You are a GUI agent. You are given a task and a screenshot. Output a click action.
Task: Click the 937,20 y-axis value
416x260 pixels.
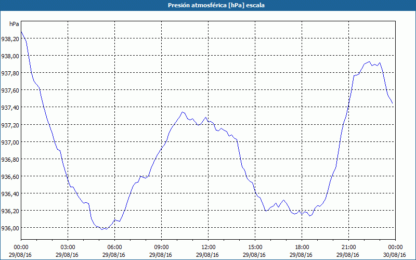coord(10,125)
